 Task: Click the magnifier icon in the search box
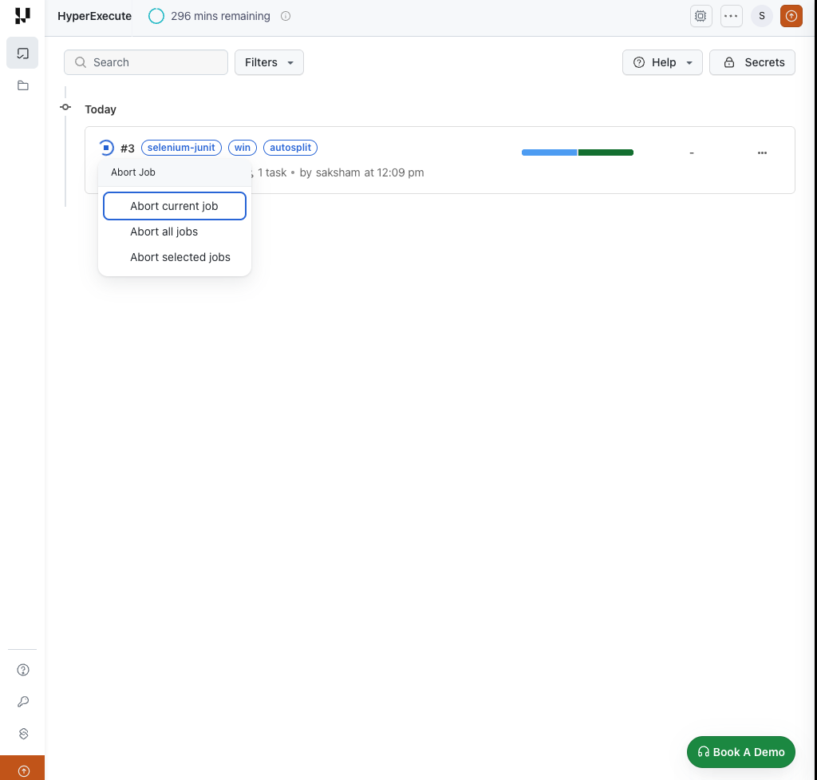81,62
